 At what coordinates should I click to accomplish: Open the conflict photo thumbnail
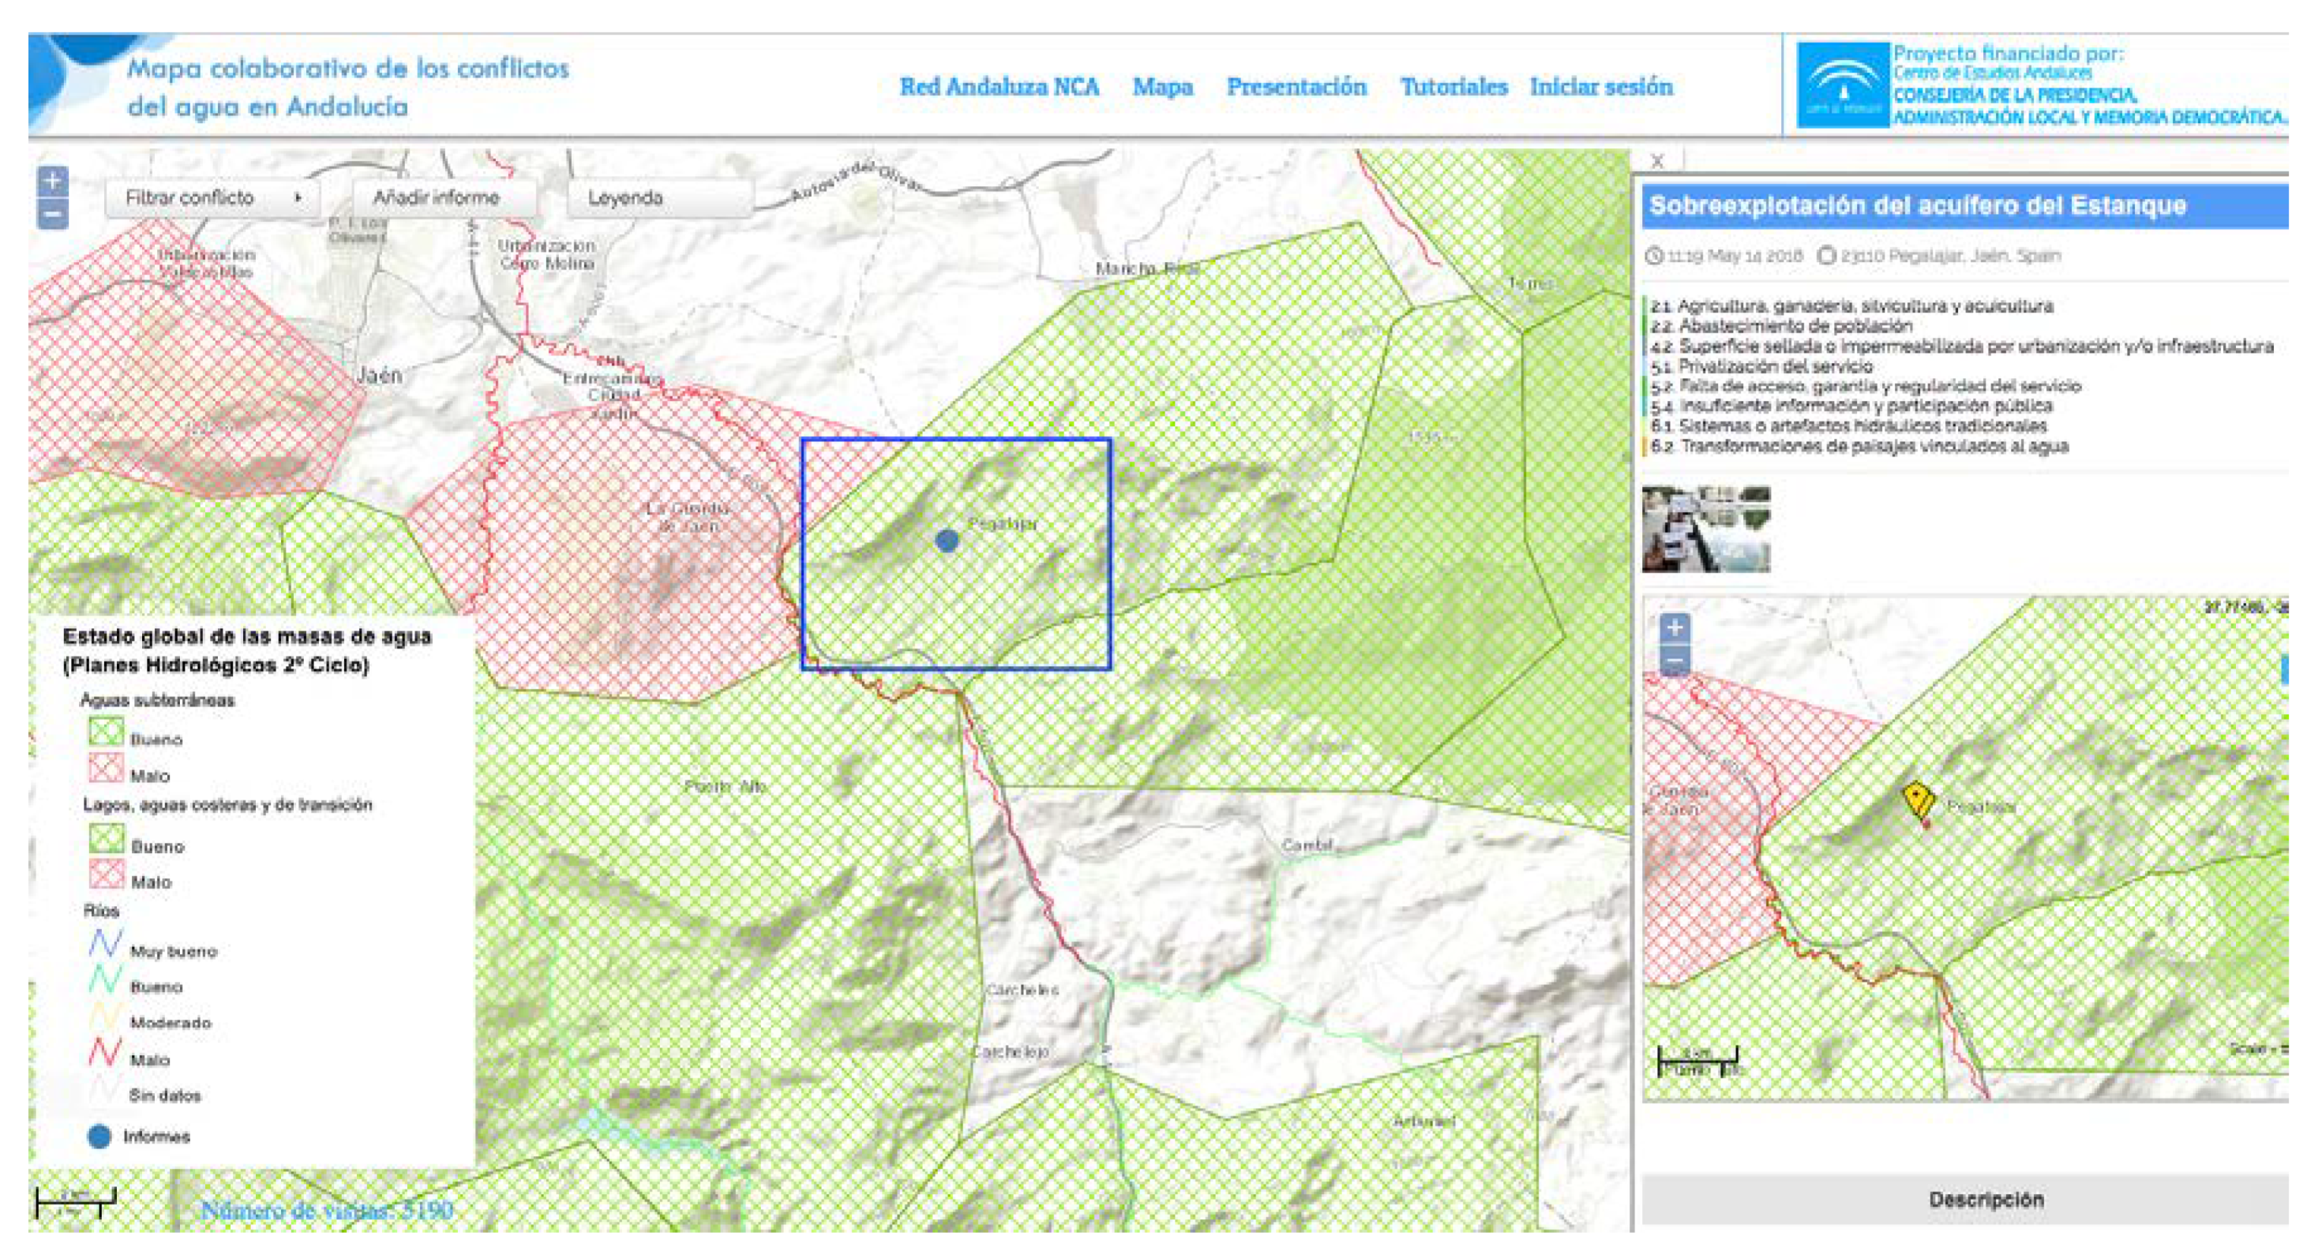[x=1705, y=529]
